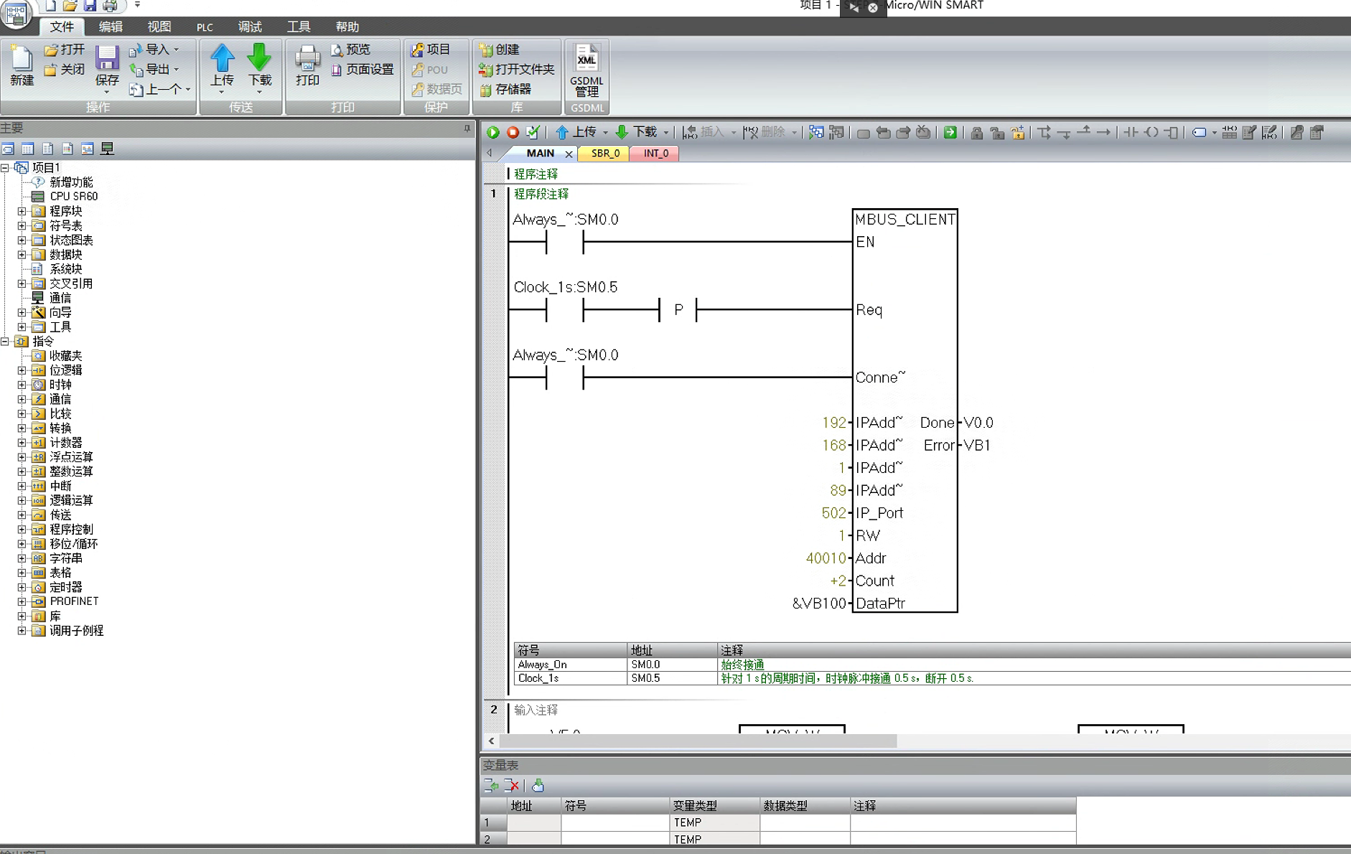Click the insert row icon in variable table
This screenshot has height=854, width=1351.
click(491, 785)
